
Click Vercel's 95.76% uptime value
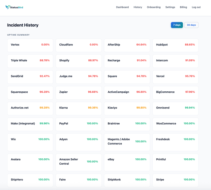[190, 76]
